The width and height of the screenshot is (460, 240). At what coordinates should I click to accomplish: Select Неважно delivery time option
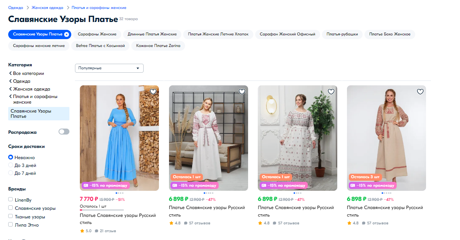point(10,157)
